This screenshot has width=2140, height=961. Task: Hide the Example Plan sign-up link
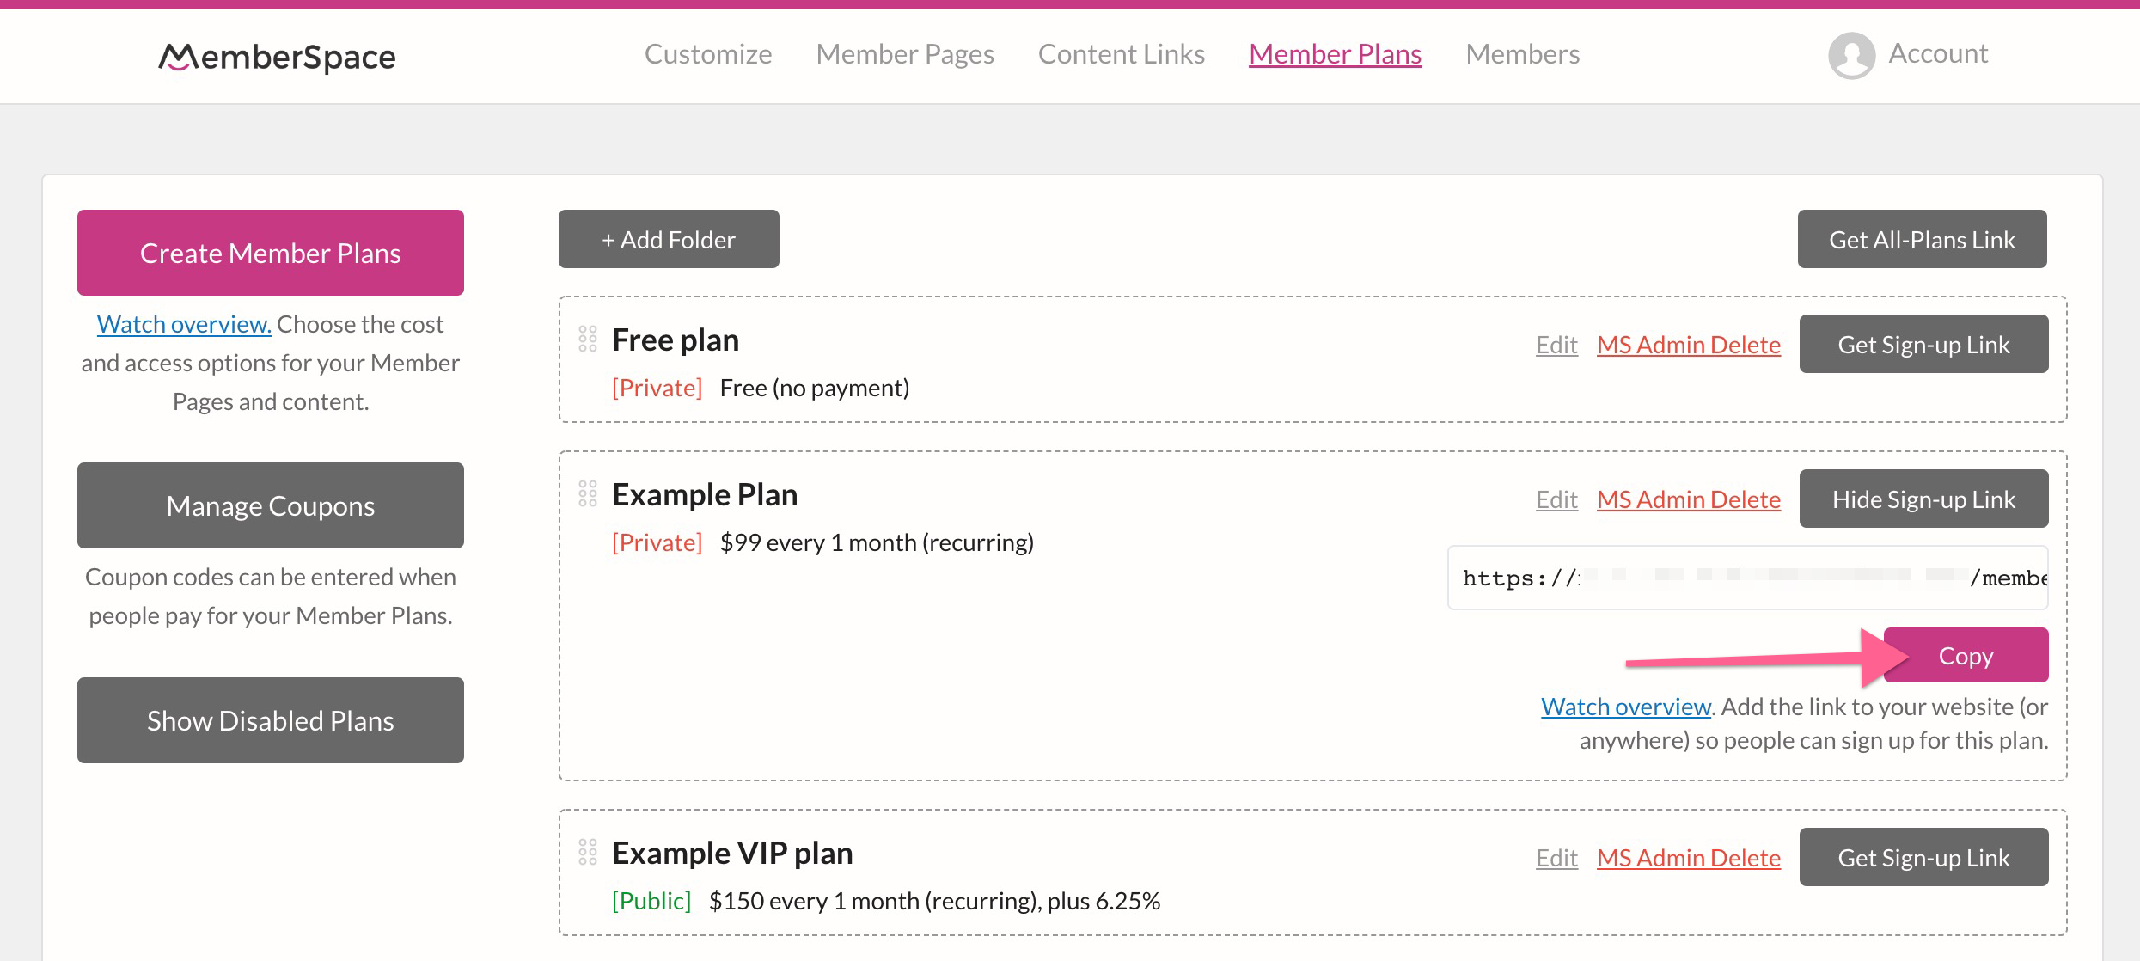(x=1923, y=499)
